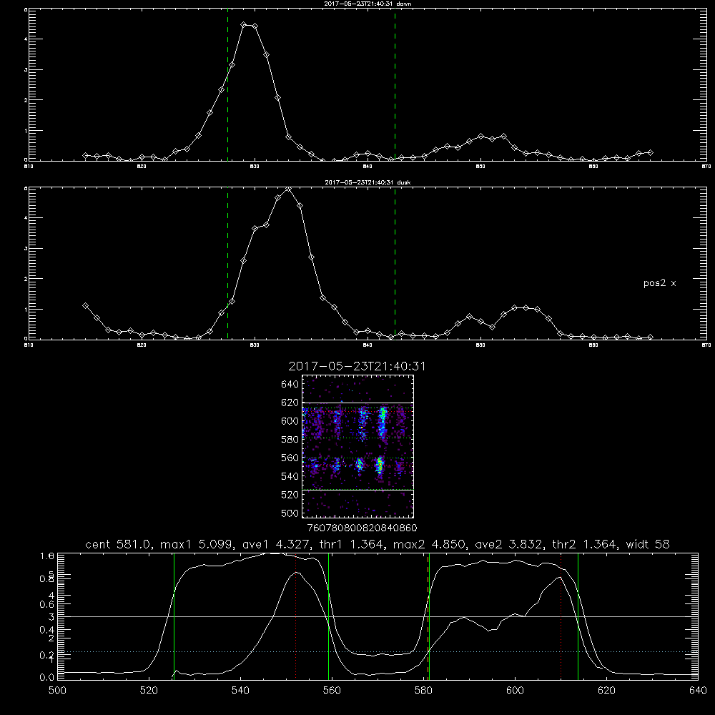
Task: Click the 0.6 y-axis label of bottom plot
Action: (x=47, y=605)
